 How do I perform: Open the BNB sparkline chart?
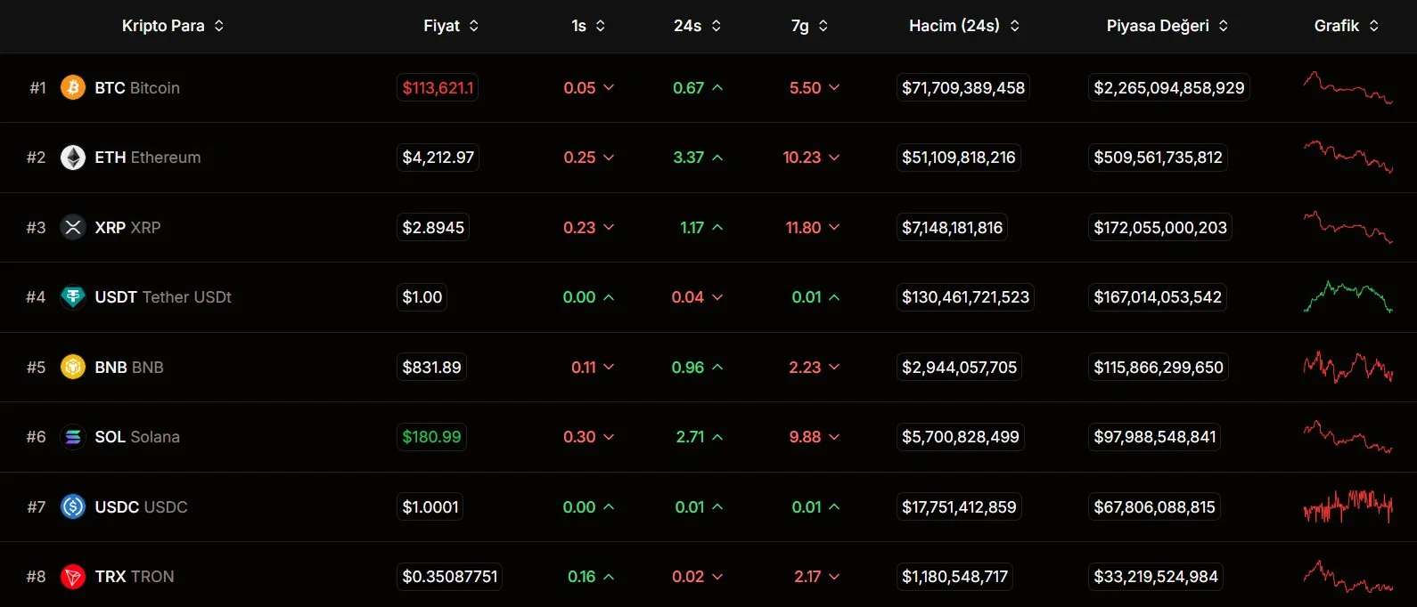(1347, 367)
